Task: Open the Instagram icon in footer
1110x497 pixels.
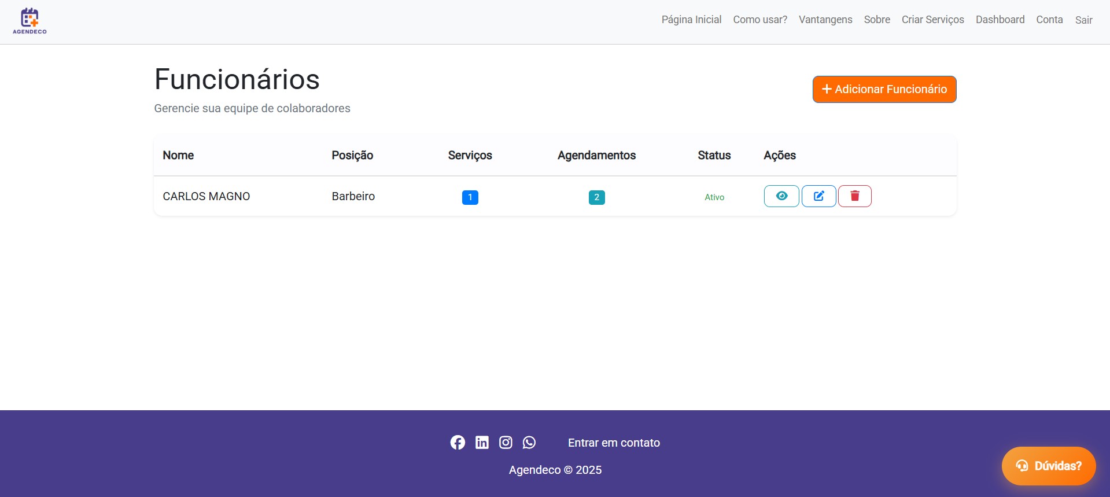Action: pyautogui.click(x=506, y=443)
